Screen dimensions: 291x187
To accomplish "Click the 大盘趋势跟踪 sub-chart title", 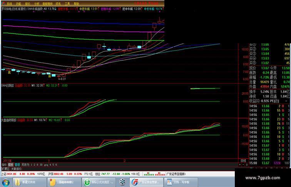I will click(9, 120).
